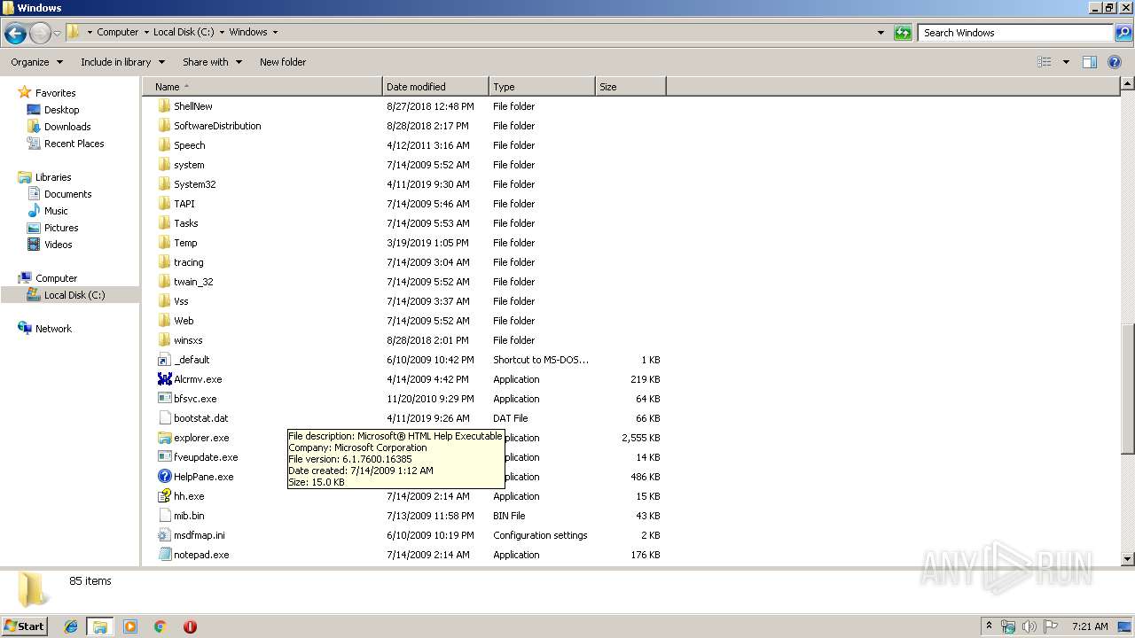Select Computer in navigation pane

[x=56, y=278]
